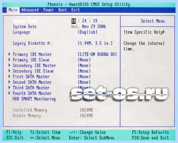Click the Legacy Diskette A: label
The width and height of the screenshot is (178, 143).
point(32,43)
